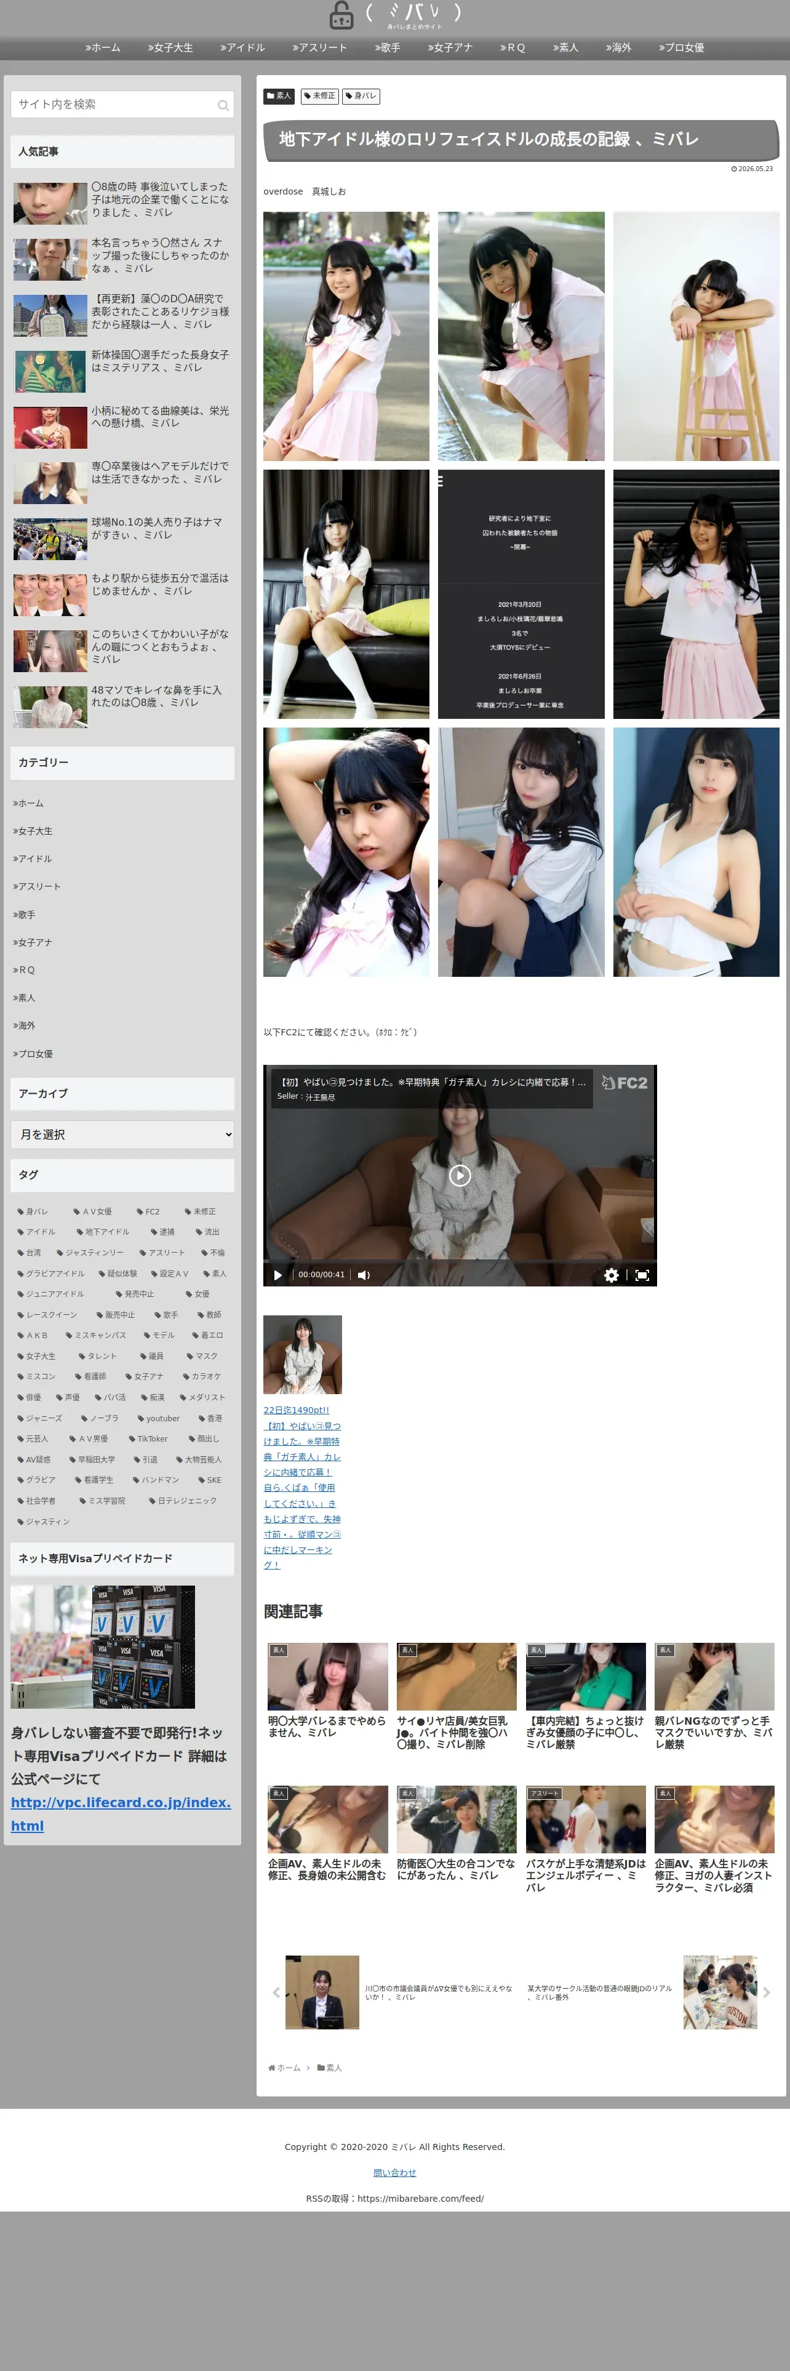Open ＲＱ in the top navigation bar
Image resolution: width=790 pixels, height=2371 pixels.
coord(513,48)
